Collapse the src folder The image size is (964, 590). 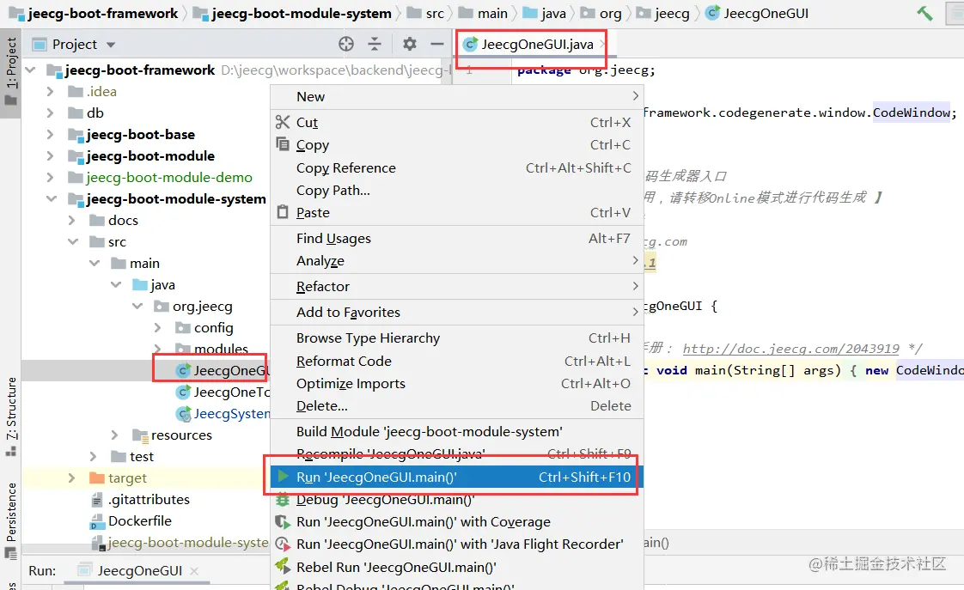tap(73, 242)
